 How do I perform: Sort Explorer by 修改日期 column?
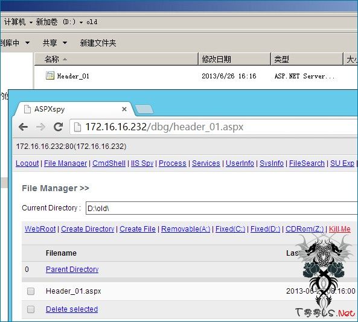234,59
